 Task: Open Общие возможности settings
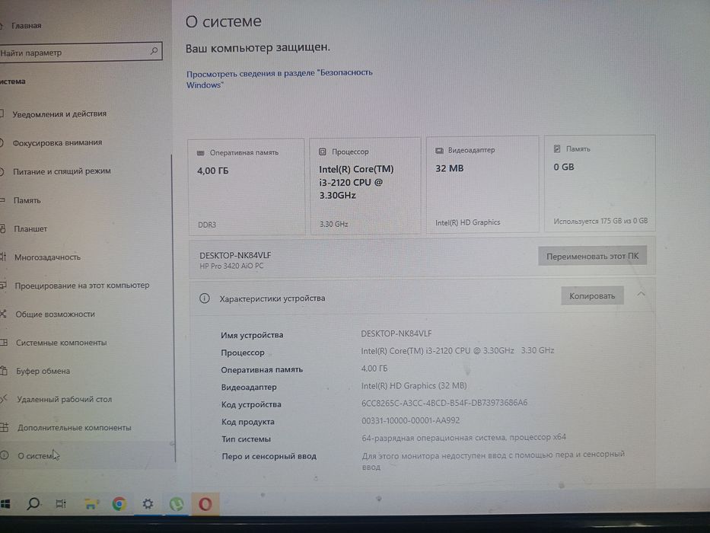[x=56, y=314]
